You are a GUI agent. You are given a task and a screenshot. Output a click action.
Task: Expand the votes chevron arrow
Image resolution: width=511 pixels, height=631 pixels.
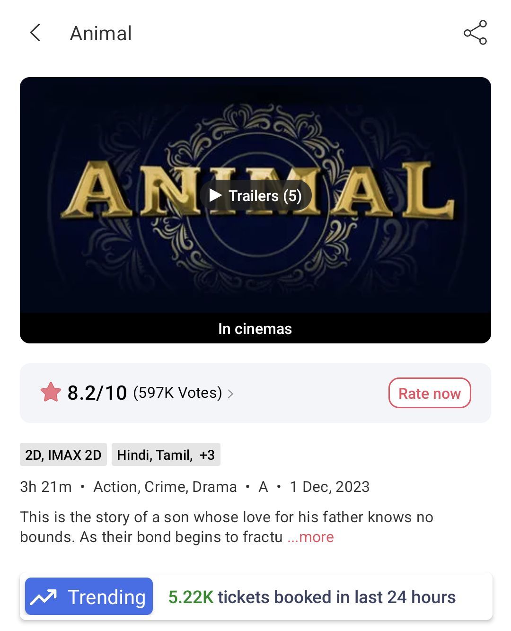click(x=230, y=394)
